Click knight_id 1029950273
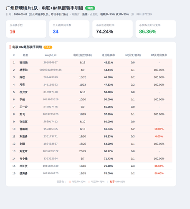This screenshot has height=209, width=190. pyautogui.click(x=51, y=173)
